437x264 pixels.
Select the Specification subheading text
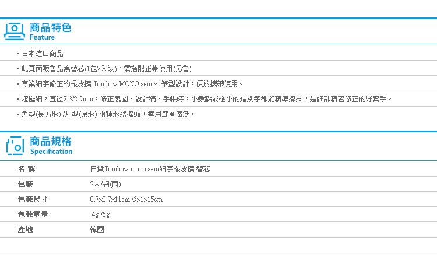coord(51,152)
